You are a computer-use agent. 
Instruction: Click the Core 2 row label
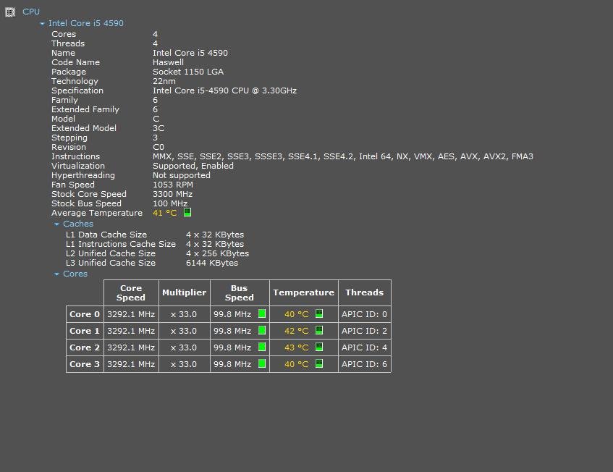(x=85, y=347)
